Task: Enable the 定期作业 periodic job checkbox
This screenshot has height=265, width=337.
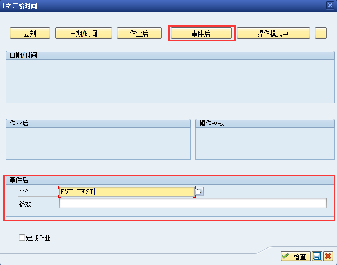Action: point(22,238)
